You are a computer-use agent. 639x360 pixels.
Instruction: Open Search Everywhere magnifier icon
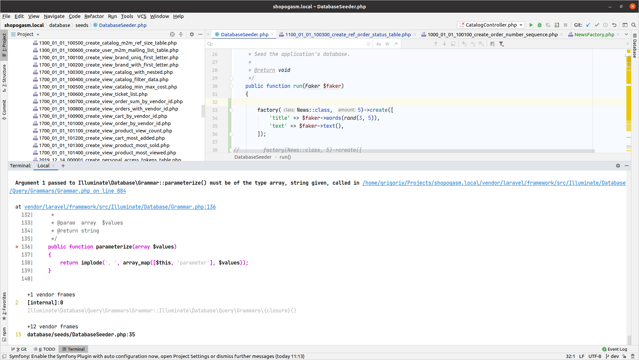634,25
